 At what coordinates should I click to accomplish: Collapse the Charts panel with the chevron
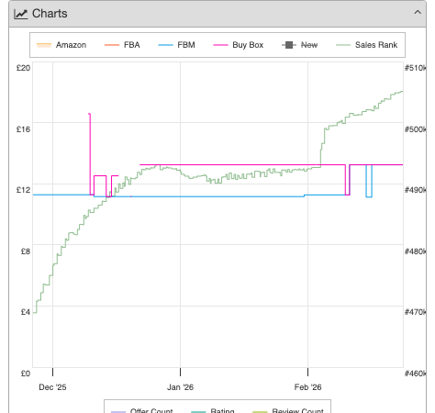click(x=418, y=12)
